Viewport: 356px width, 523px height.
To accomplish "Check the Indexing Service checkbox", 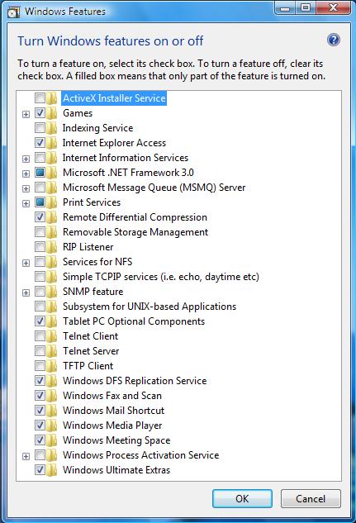I will pyautogui.click(x=40, y=127).
